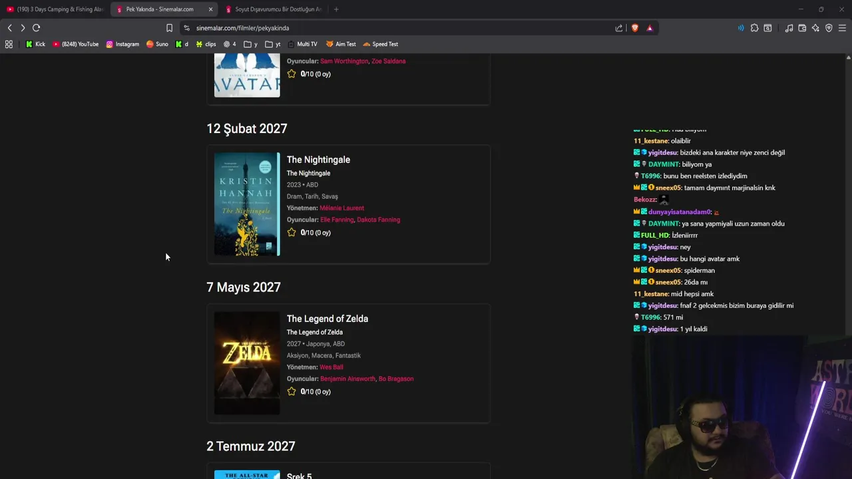The image size is (852, 479).
Task: Open actor Bo Bragason link
Action: [x=396, y=379]
